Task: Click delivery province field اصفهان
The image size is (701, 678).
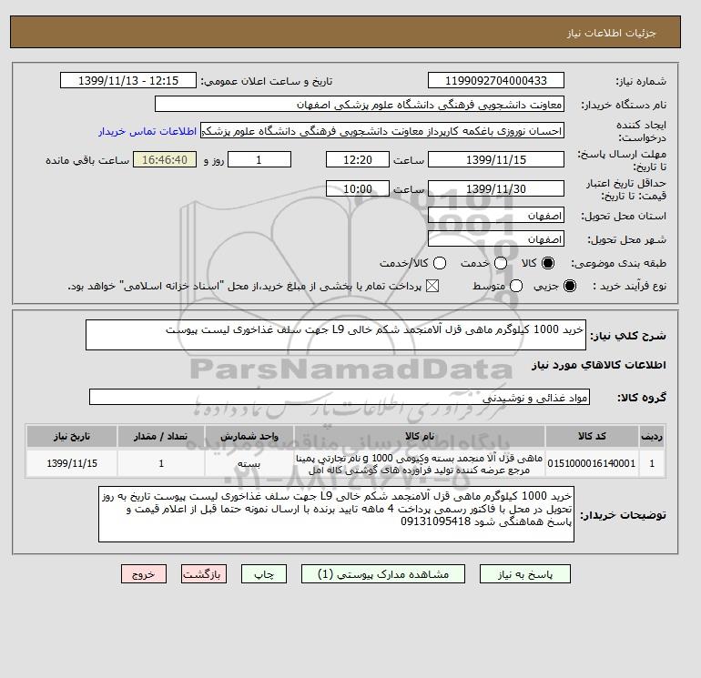Action: click(496, 216)
